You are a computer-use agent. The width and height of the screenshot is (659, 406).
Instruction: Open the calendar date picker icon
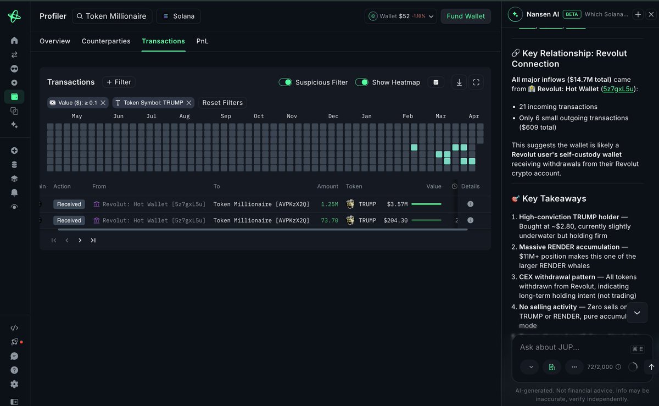436,82
